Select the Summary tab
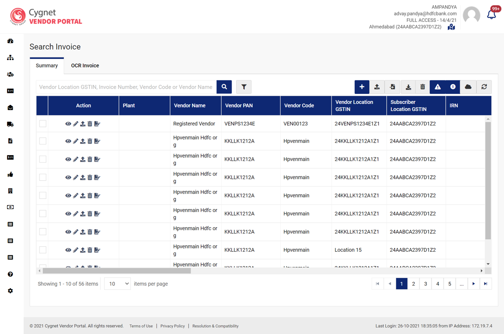Image resolution: width=504 pixels, height=334 pixels. [x=46, y=65]
